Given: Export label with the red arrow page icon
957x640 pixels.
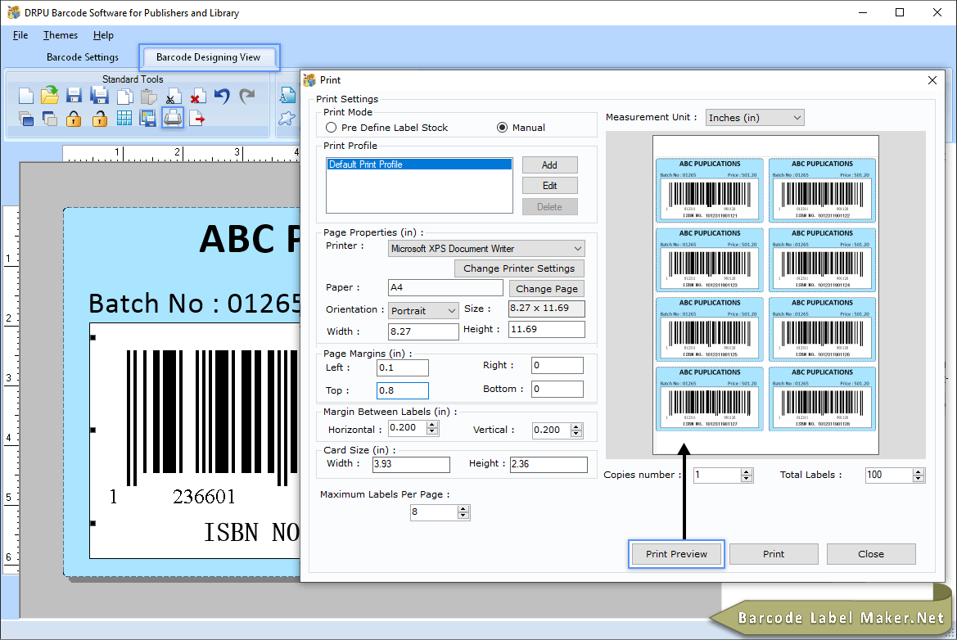Looking at the screenshot, I should [196, 119].
